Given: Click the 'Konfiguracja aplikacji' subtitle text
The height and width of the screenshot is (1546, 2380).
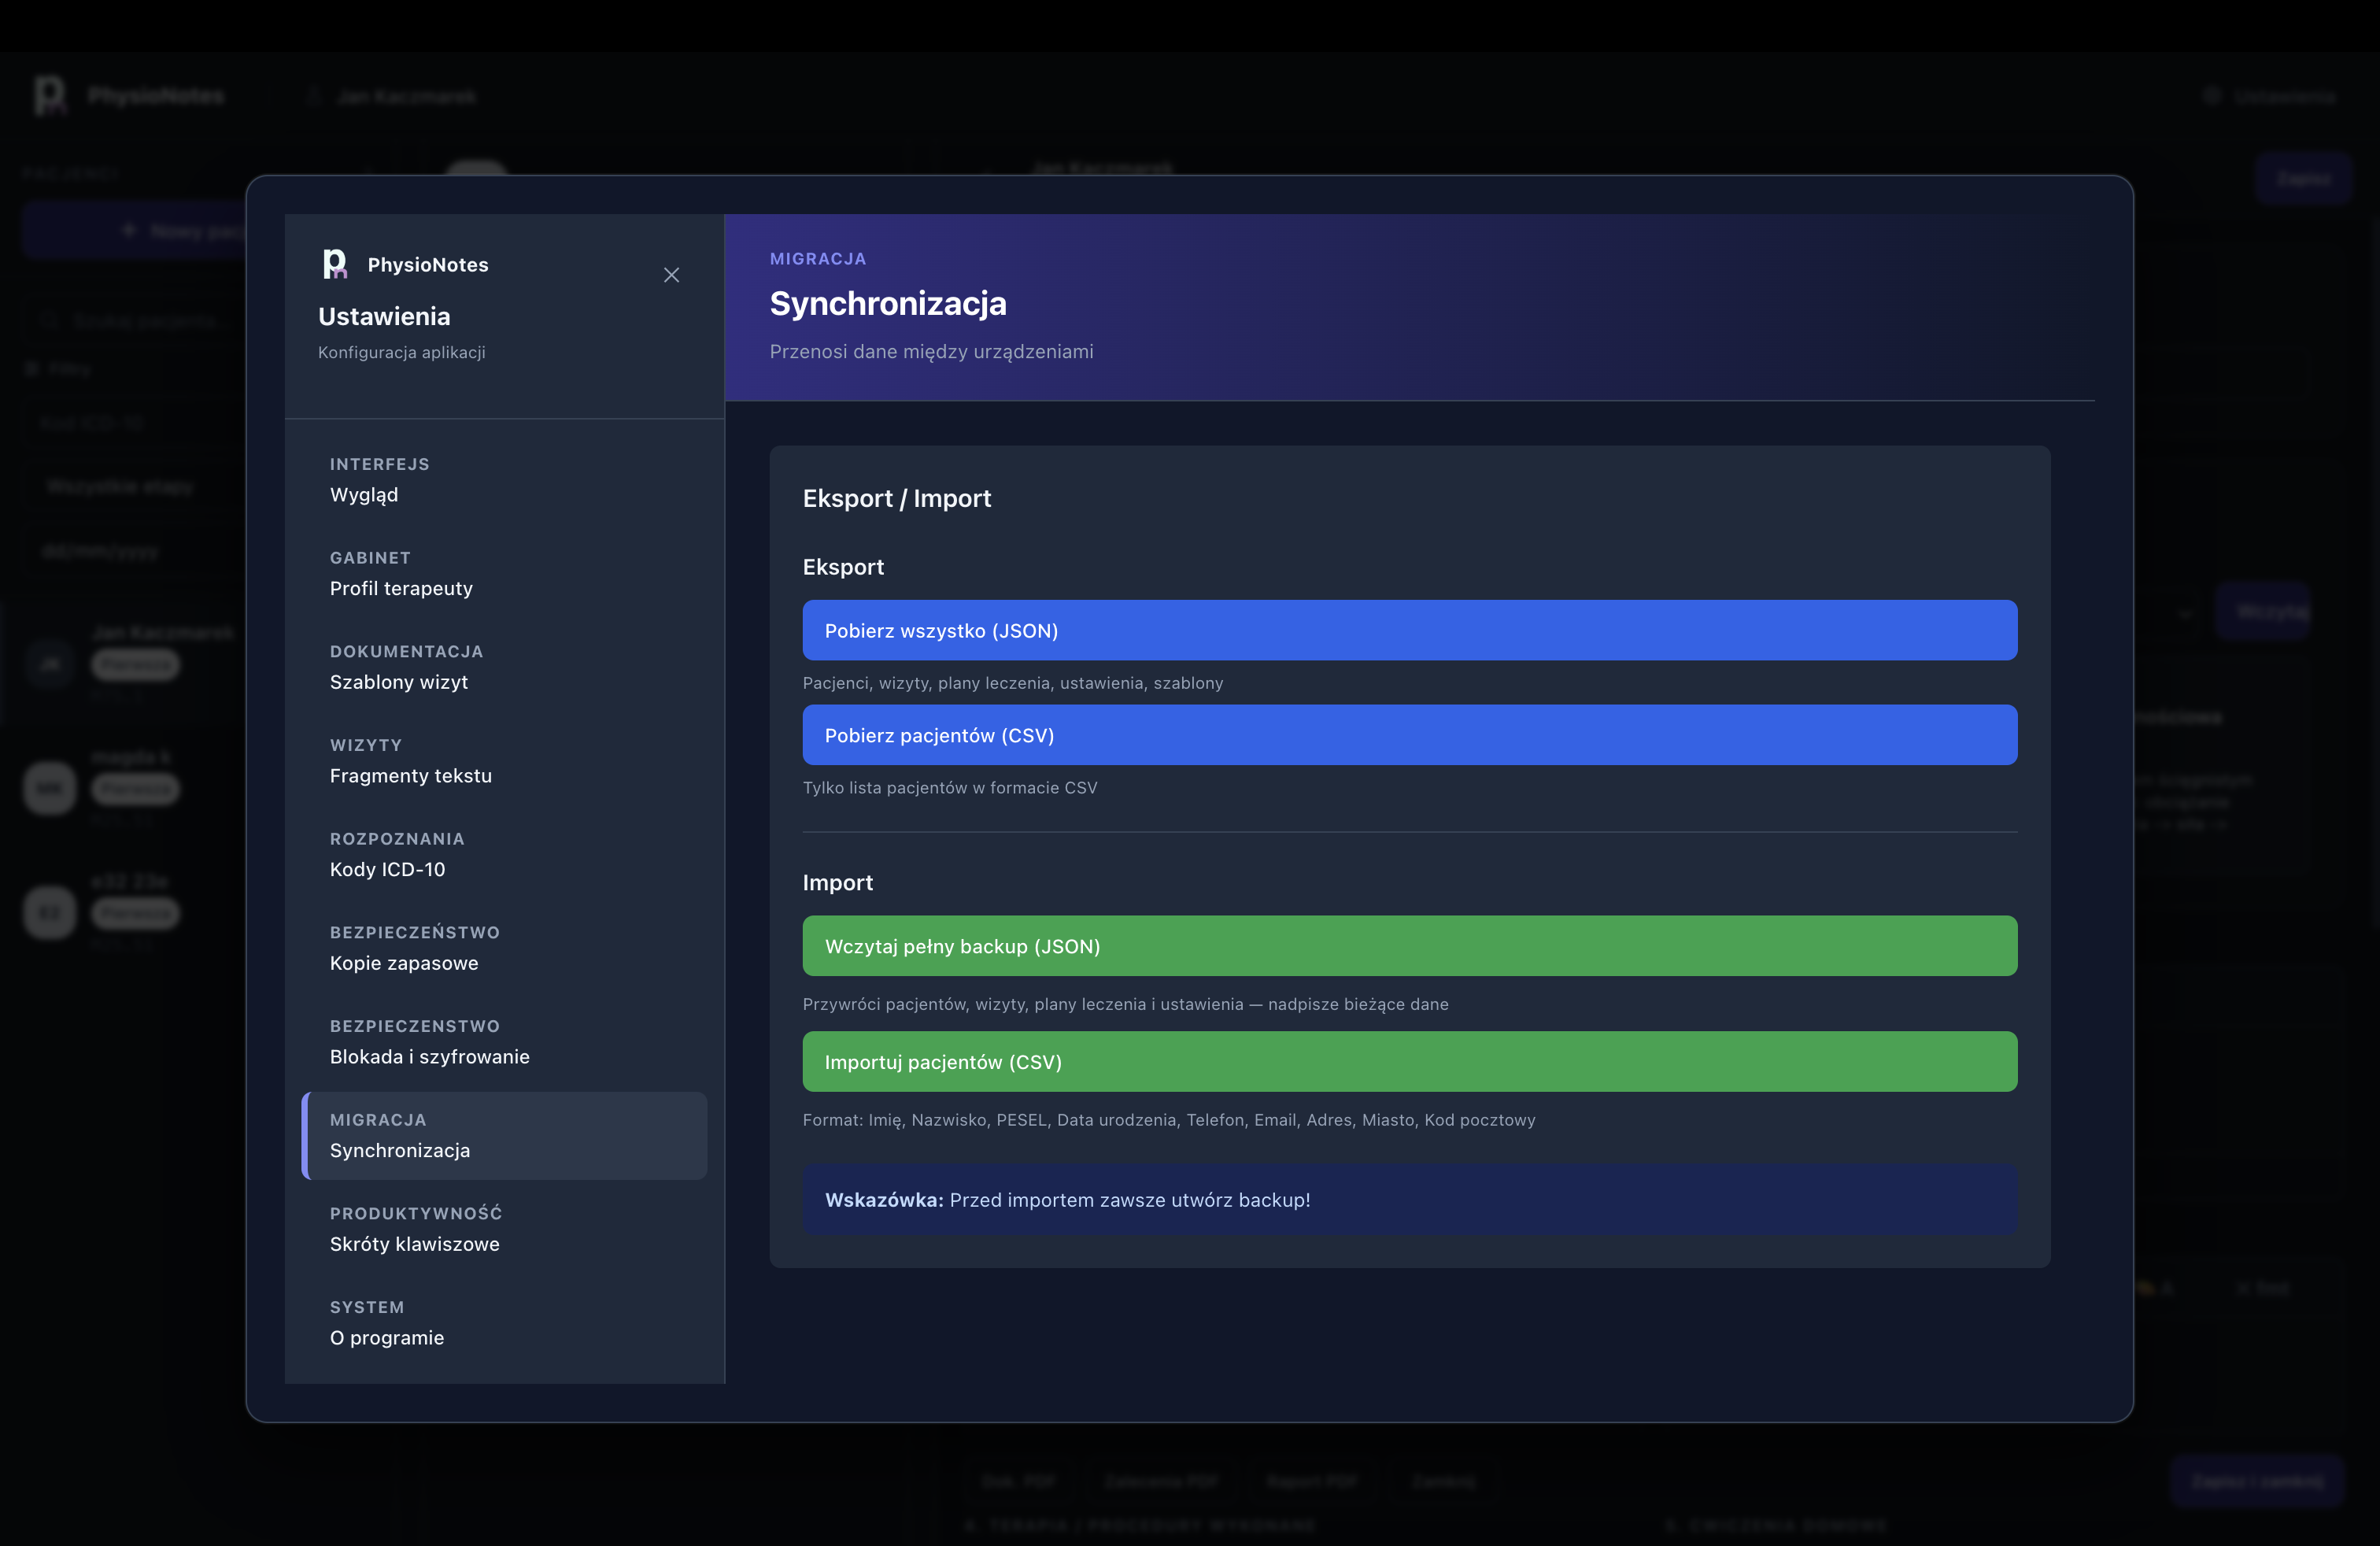Looking at the screenshot, I should pyautogui.click(x=402, y=352).
